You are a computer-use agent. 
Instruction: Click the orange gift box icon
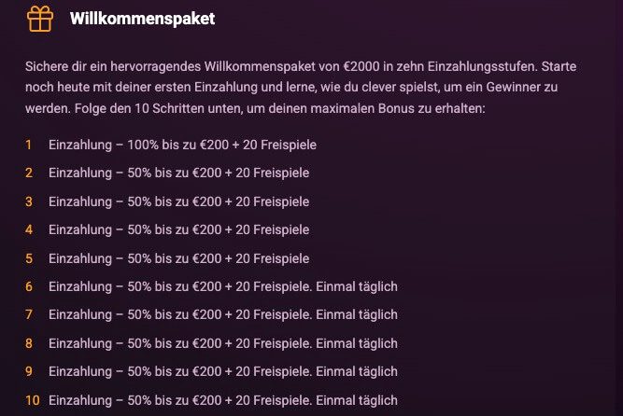click(x=40, y=19)
